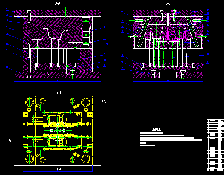The width and height of the screenshot is (224, 175).
Task: Select the parts list title block table
Action: pyautogui.click(x=215, y=147)
